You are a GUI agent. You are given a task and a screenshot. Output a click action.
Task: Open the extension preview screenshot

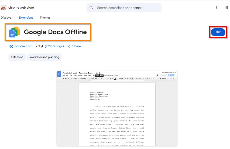point(117,109)
